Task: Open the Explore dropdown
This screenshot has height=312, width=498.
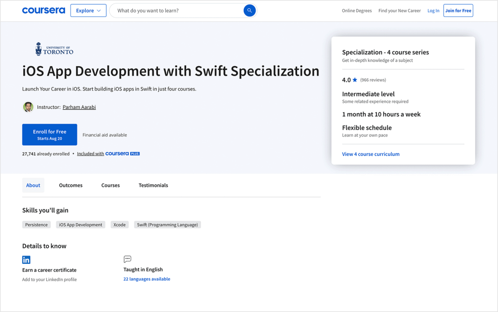Action: coord(88,10)
